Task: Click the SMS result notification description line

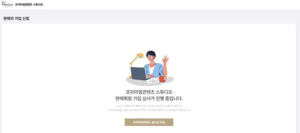Action: tap(149, 110)
